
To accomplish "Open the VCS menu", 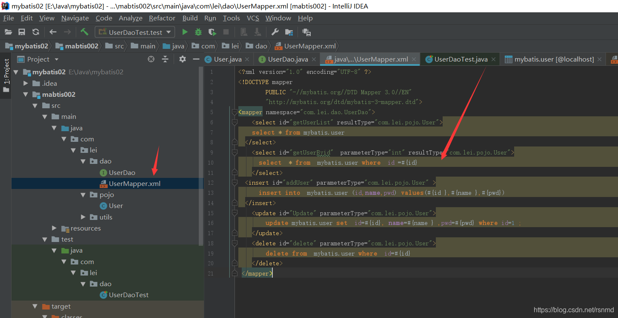I will tap(253, 18).
